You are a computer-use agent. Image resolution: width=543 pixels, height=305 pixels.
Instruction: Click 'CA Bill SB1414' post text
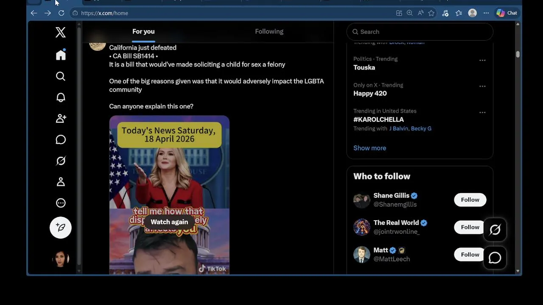(133, 56)
